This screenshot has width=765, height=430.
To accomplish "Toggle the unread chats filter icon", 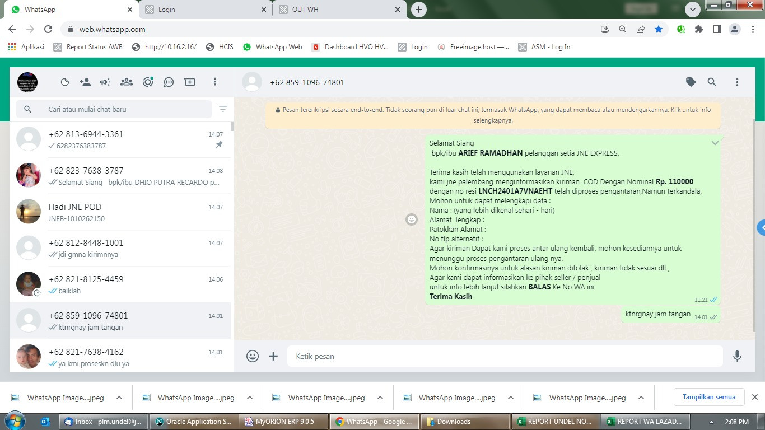I will (x=223, y=109).
